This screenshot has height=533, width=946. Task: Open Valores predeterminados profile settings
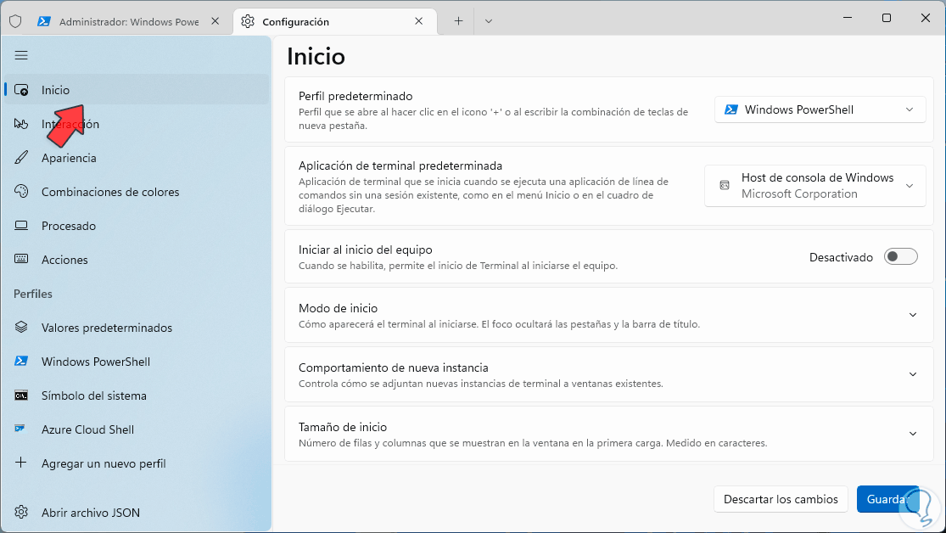(107, 328)
